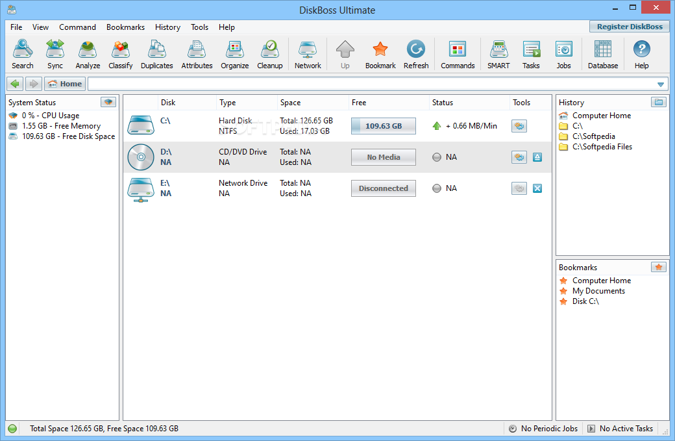The width and height of the screenshot is (675, 441).
Task: Expand the address bar dropdown arrow
Action: (x=661, y=84)
